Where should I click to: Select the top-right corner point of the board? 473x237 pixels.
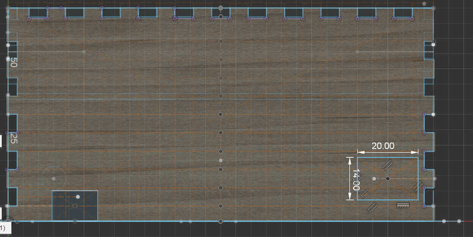(x=433, y=8)
